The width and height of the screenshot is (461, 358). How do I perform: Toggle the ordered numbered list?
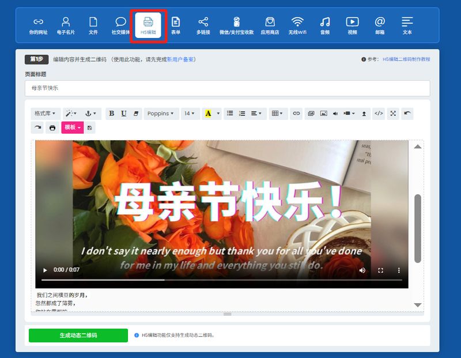coord(242,114)
